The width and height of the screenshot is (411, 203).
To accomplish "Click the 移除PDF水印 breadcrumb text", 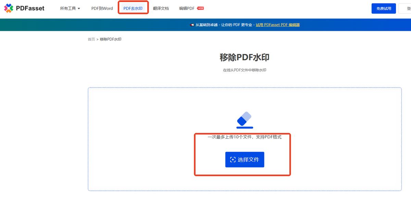I will tap(111, 39).
